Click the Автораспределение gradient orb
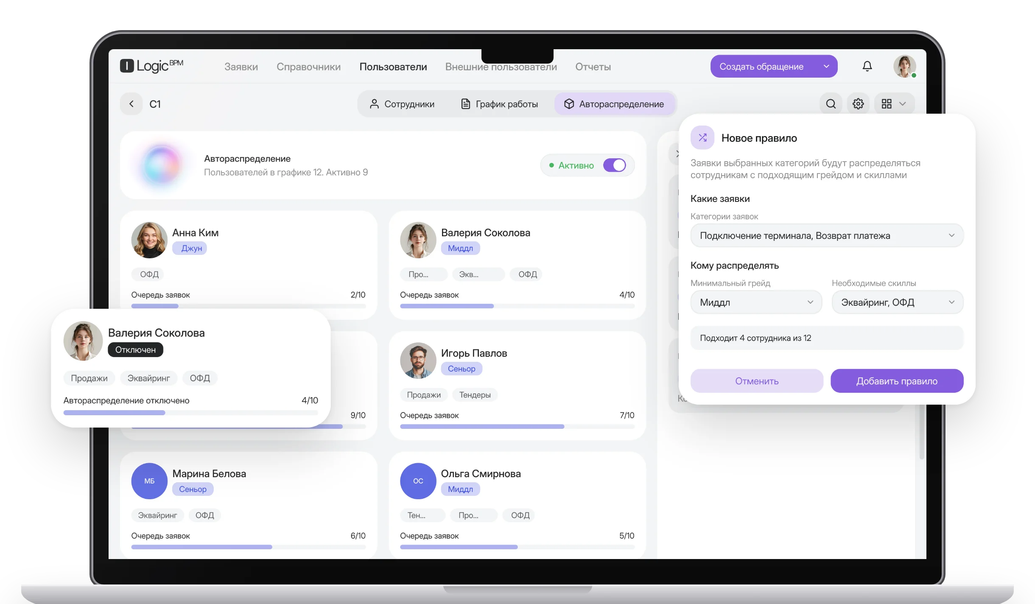Viewport: 1035px width, 604px height. coord(161,165)
